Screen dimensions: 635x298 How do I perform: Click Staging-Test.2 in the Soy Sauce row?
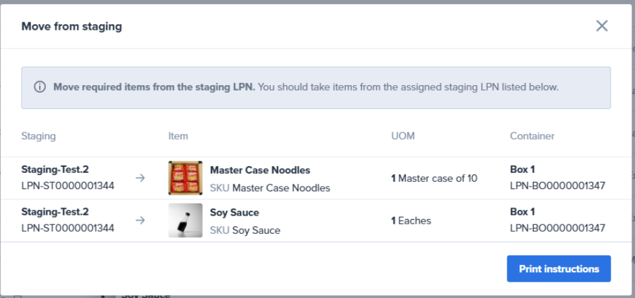pyautogui.click(x=55, y=212)
